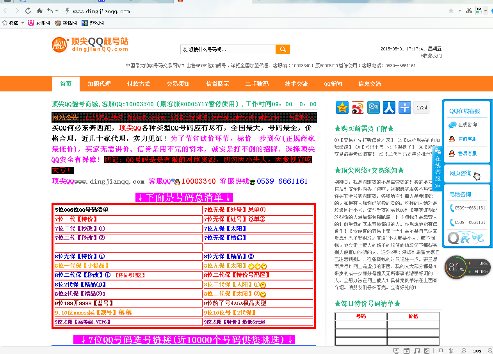Expand the 收藏 favorites dropdown arrow
The height and width of the screenshot is (354, 493).
pyautogui.click(x=23, y=23)
